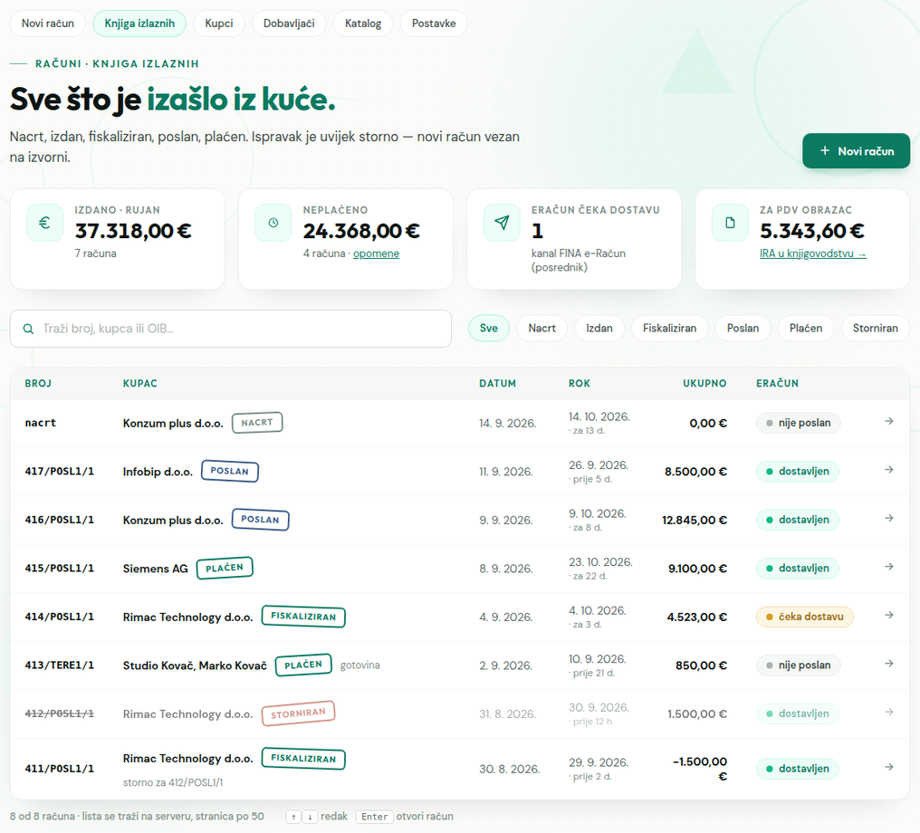Filter list by Poslan status
This screenshot has width=920, height=833.
pos(743,329)
